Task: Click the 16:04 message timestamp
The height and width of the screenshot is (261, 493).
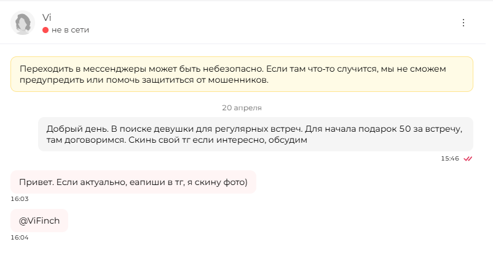Action: pos(20,238)
